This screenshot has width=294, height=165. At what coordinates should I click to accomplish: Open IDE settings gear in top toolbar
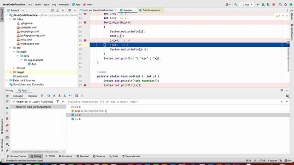286,4
